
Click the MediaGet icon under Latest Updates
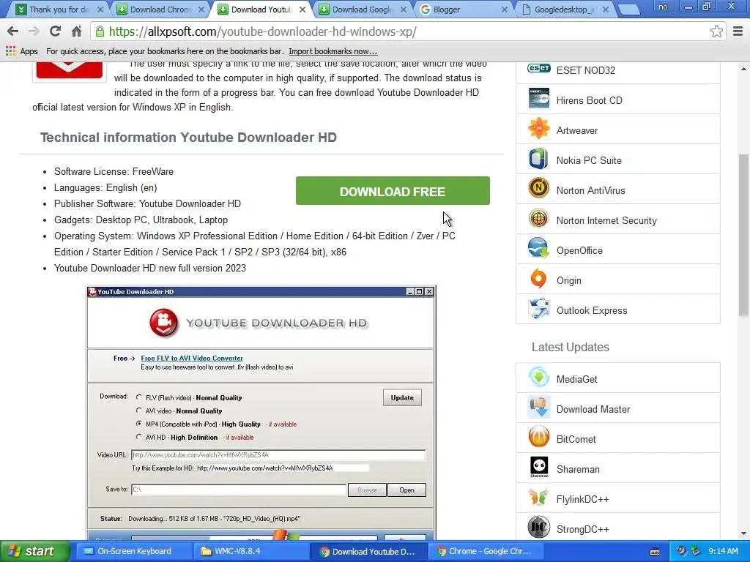[x=538, y=378]
